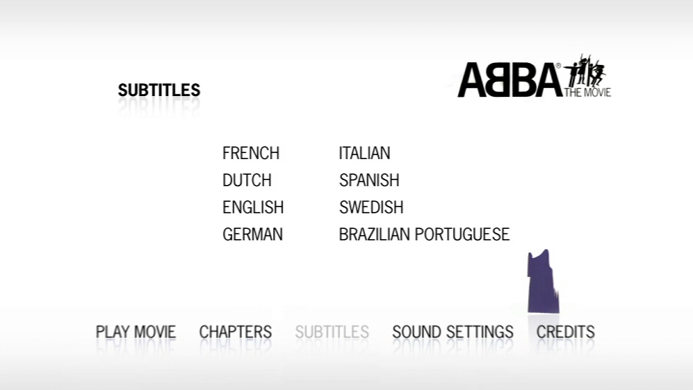Click the greyed Subtitles item in bottom bar
The height and width of the screenshot is (390, 693).
pyautogui.click(x=332, y=332)
